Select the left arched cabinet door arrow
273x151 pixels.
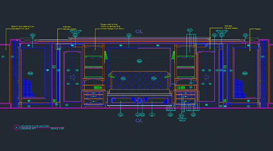(73, 77)
